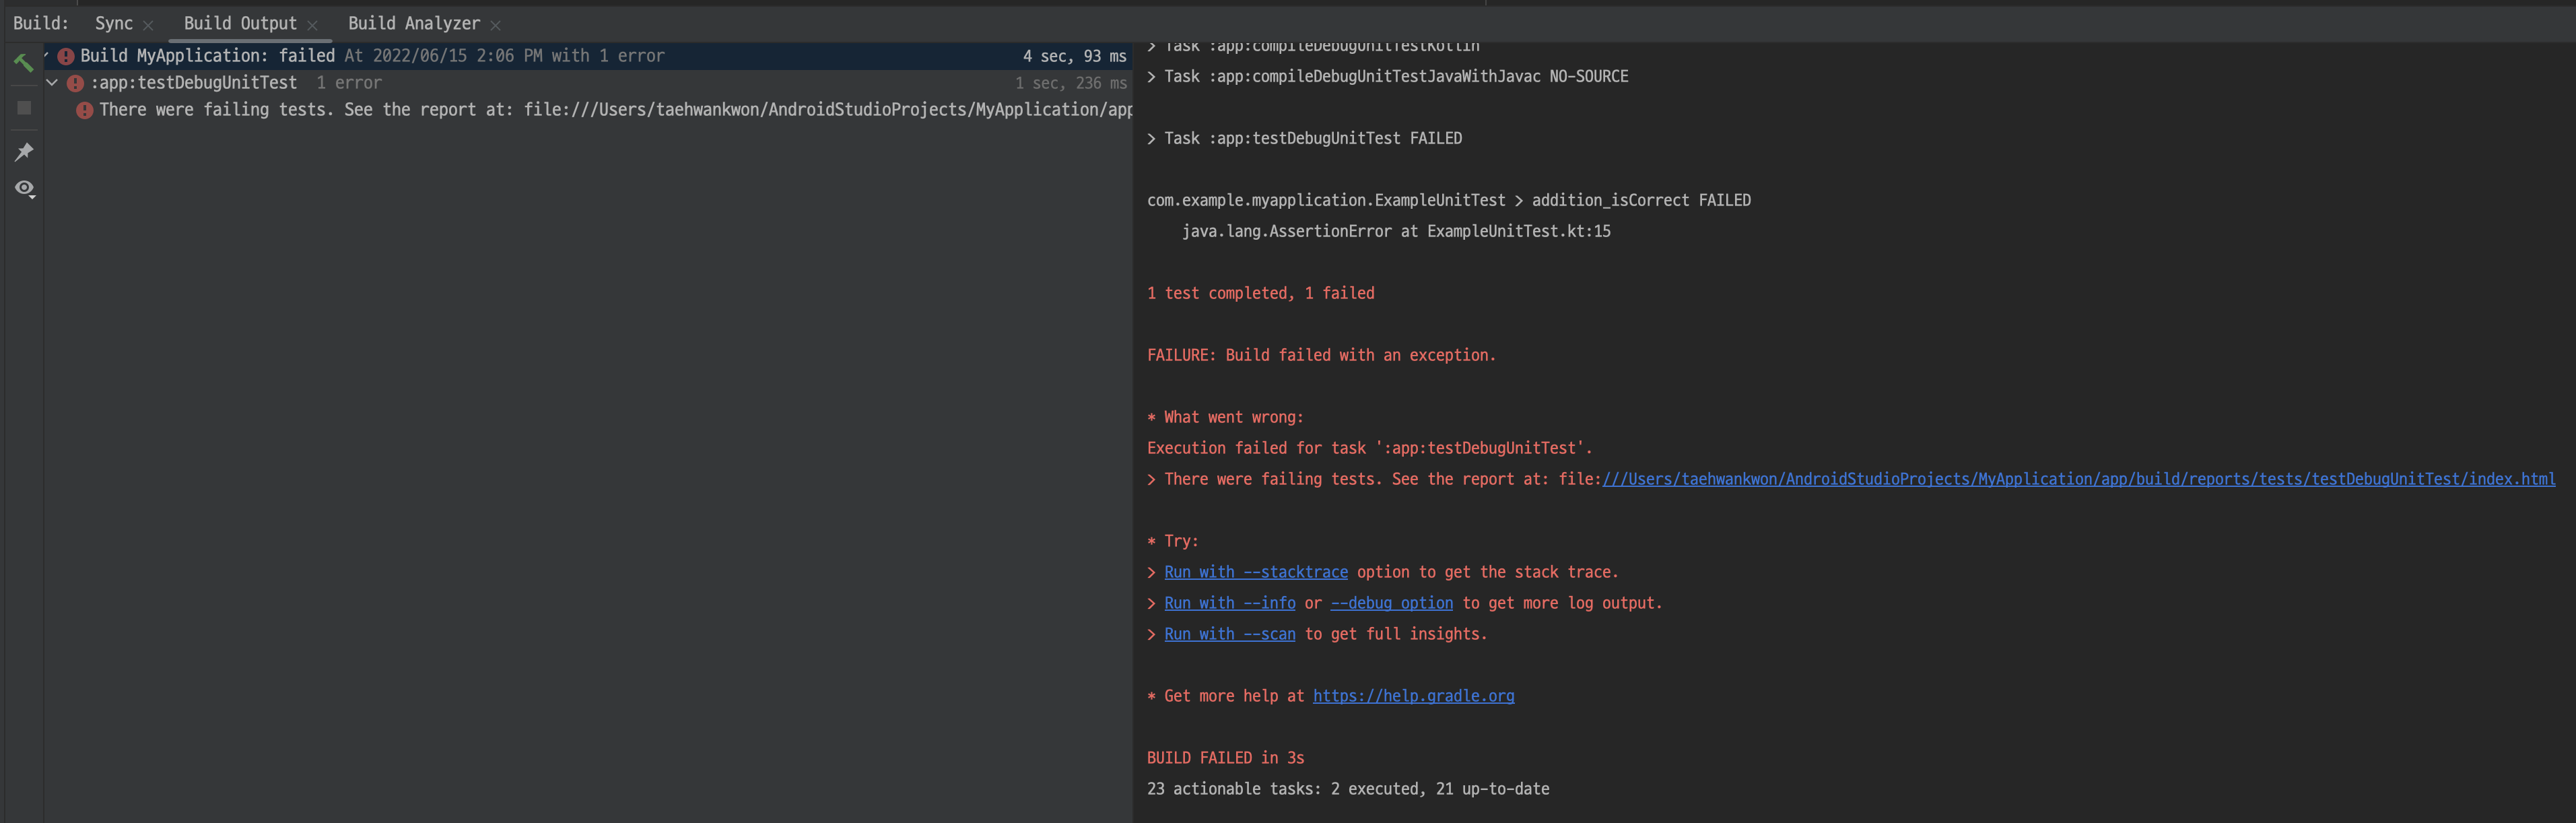Close the Build Analyzer tab
2576x823 pixels.
pos(495,25)
